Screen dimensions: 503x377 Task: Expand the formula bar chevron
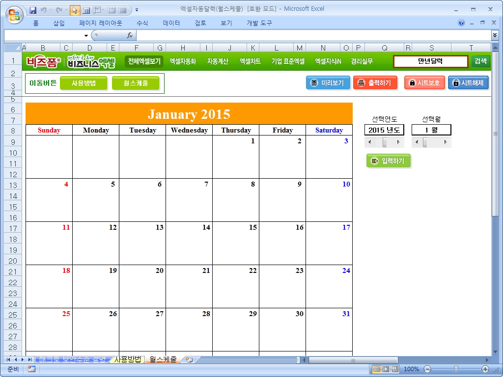pyautogui.click(x=495, y=35)
